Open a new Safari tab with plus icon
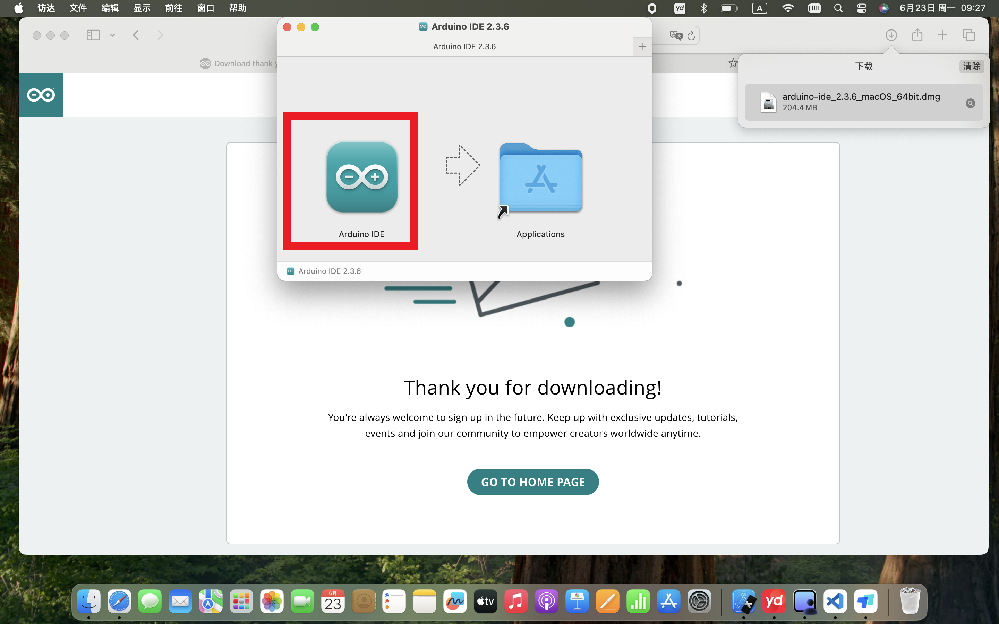999x624 pixels. click(x=942, y=35)
